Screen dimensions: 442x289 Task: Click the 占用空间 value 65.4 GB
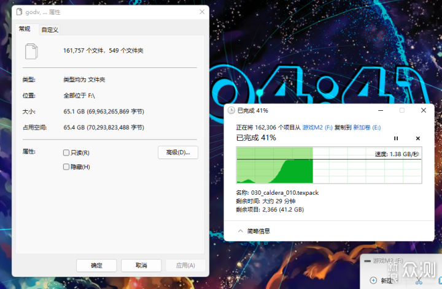click(x=104, y=127)
